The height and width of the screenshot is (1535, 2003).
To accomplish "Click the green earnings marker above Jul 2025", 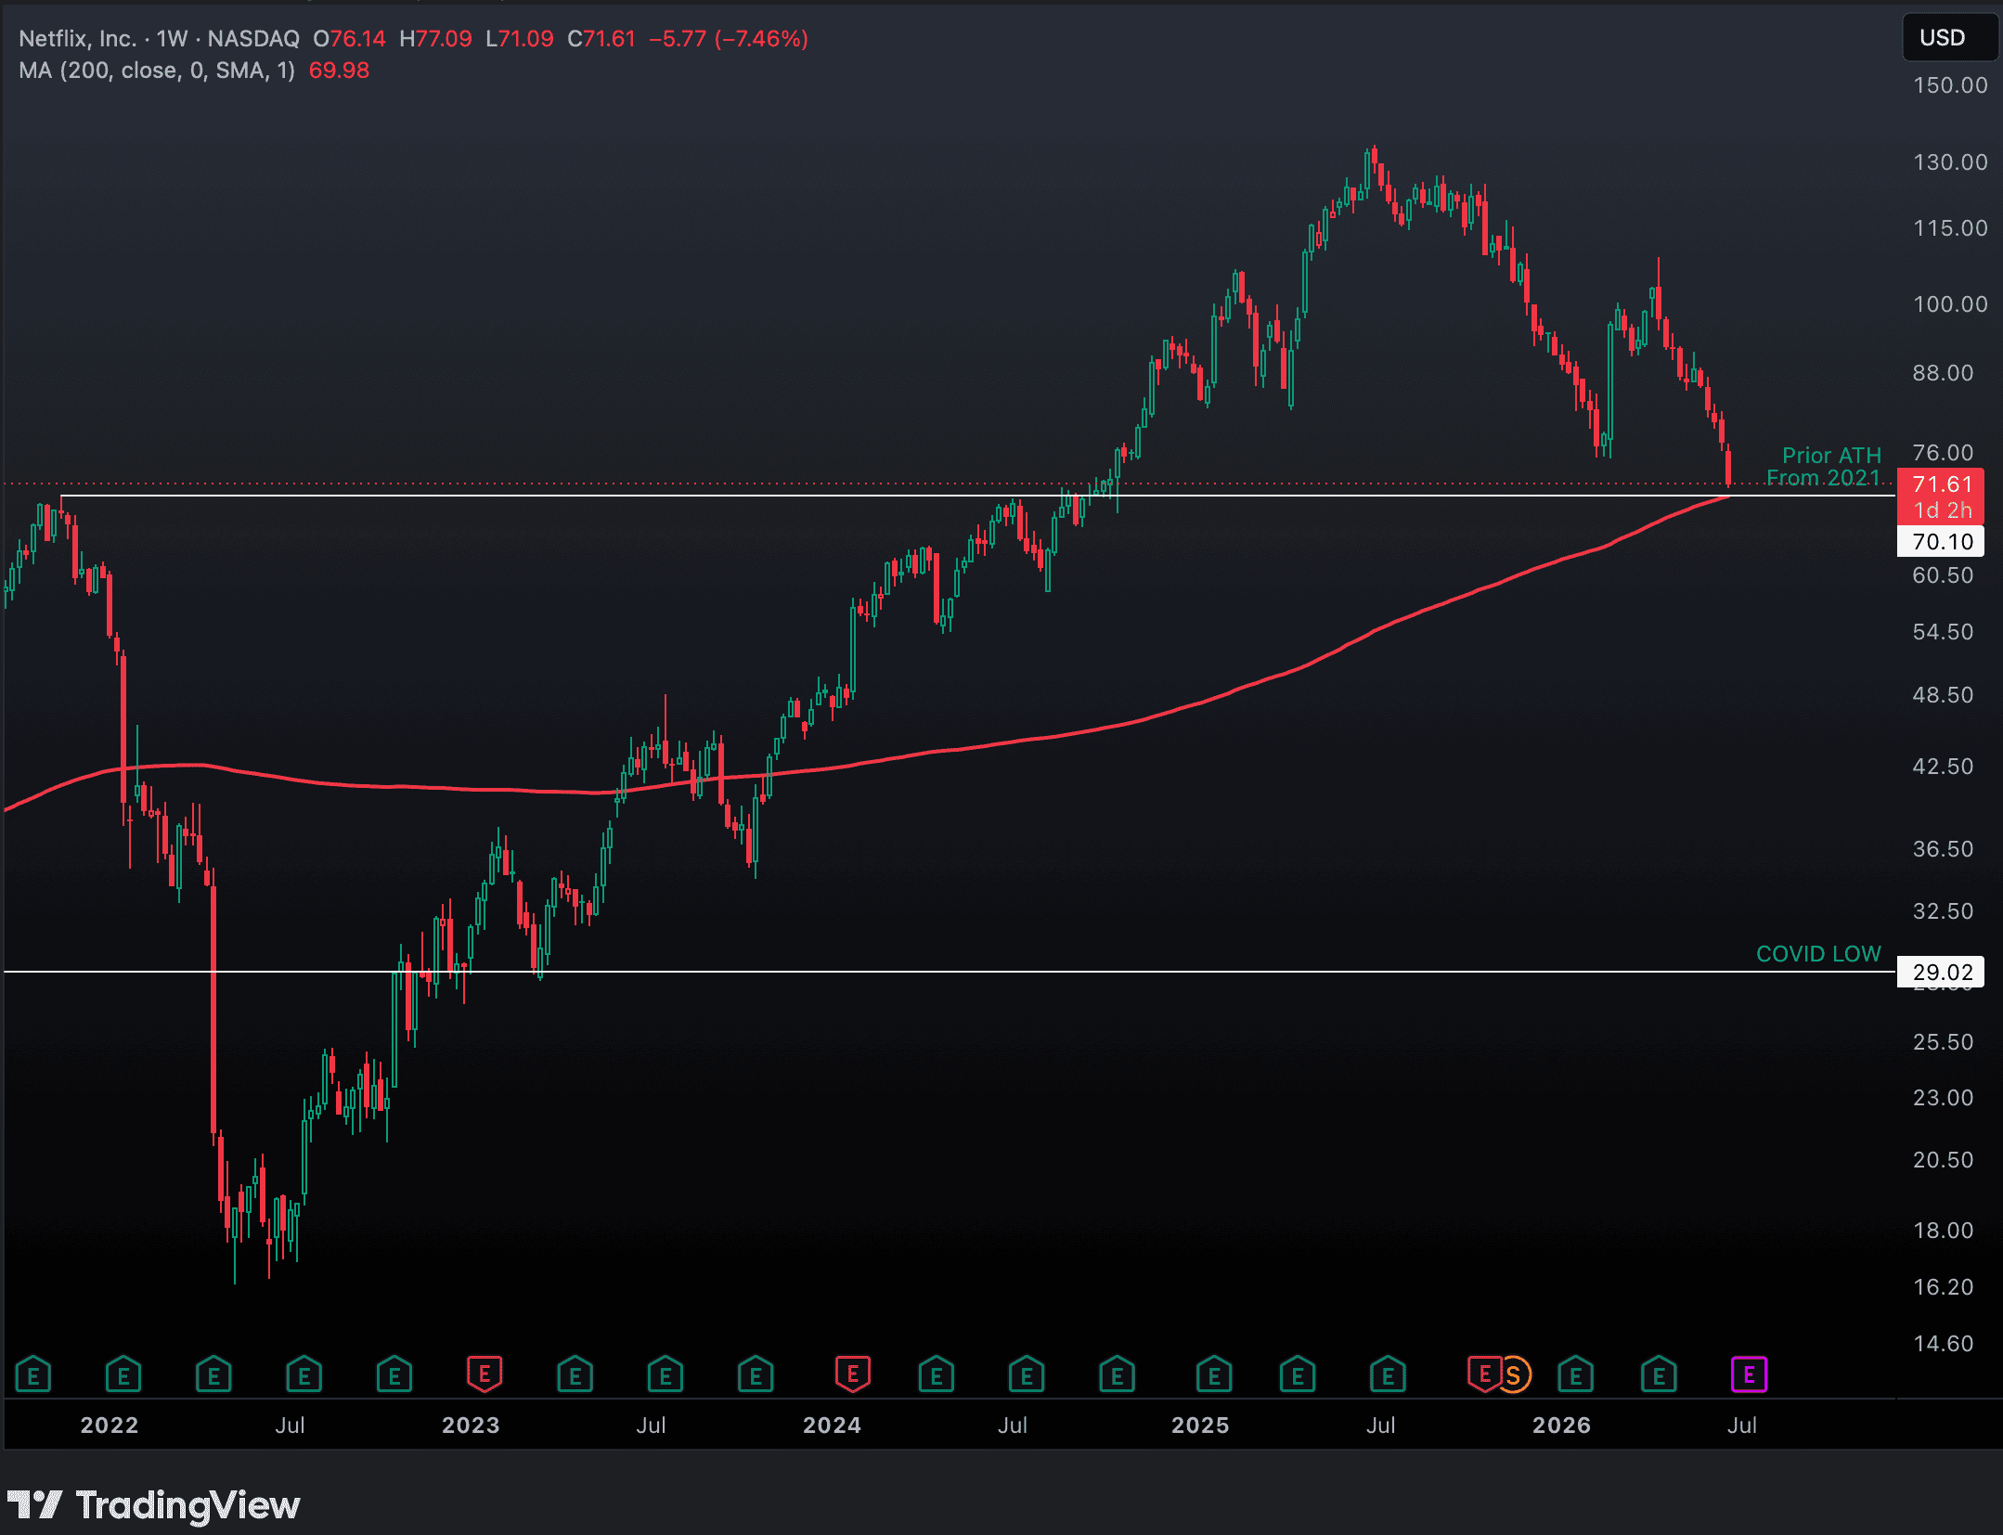I will [x=1388, y=1374].
